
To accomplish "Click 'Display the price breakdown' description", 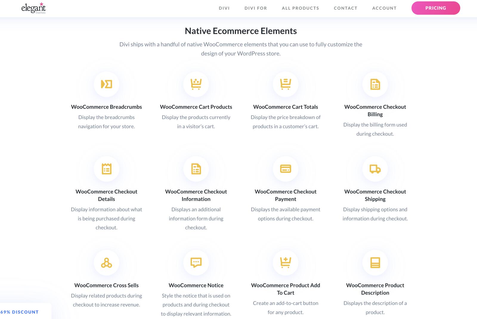I will (x=286, y=122).
